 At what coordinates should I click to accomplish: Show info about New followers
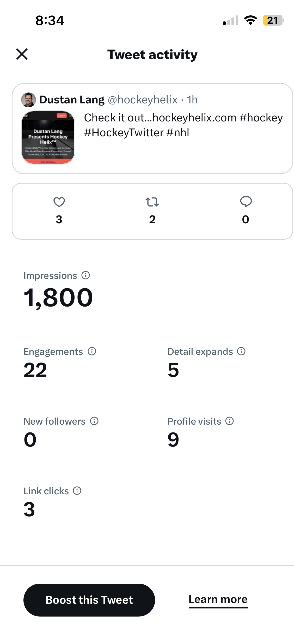[94, 421]
